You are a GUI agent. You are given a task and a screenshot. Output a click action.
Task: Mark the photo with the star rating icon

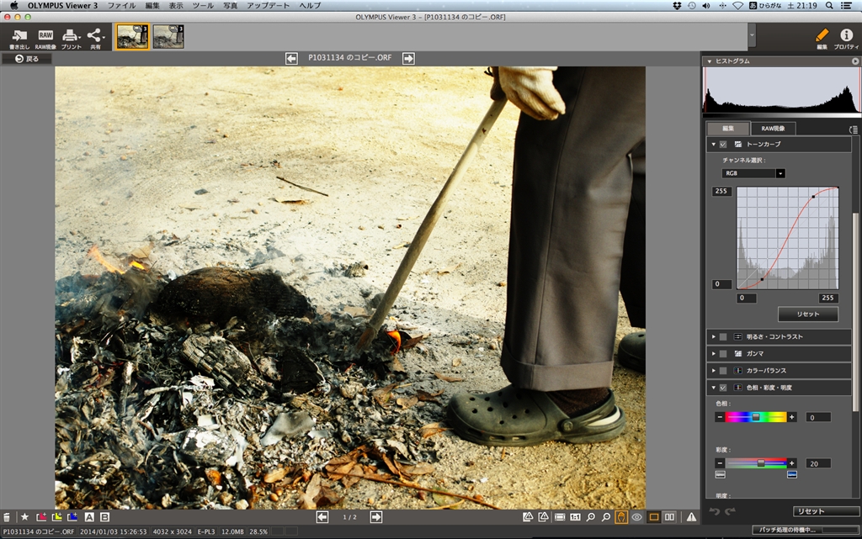[x=24, y=517]
